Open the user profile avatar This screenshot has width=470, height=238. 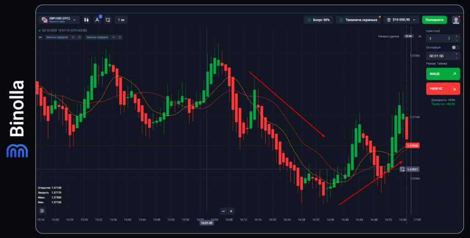(x=455, y=20)
